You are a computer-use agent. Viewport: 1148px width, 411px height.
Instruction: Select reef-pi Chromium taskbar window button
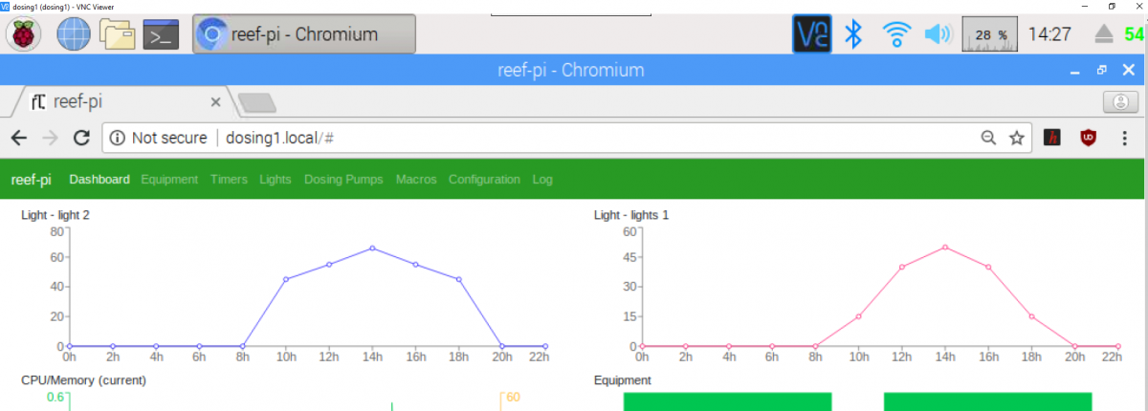click(x=304, y=34)
